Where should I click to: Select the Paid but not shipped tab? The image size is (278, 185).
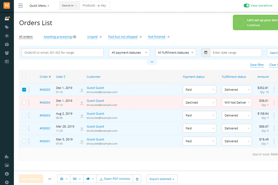(123, 37)
